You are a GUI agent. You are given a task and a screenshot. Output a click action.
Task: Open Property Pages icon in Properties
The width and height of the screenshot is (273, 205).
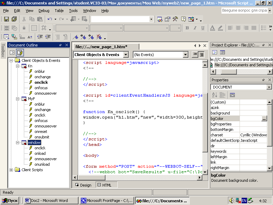(x=232, y=95)
